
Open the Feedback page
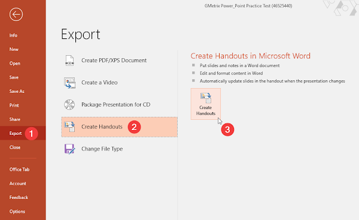tap(19, 197)
